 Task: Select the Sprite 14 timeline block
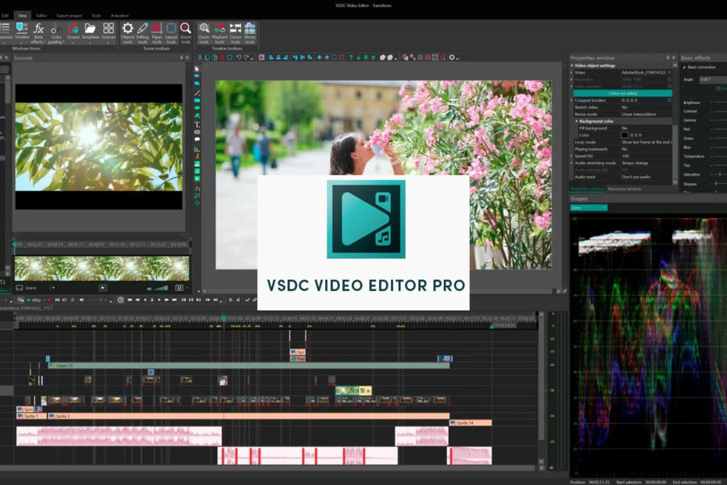[x=471, y=422]
